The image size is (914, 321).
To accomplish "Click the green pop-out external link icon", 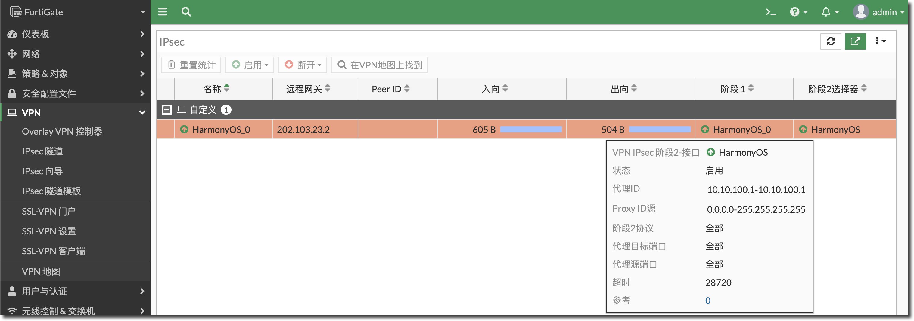I will tap(855, 41).
